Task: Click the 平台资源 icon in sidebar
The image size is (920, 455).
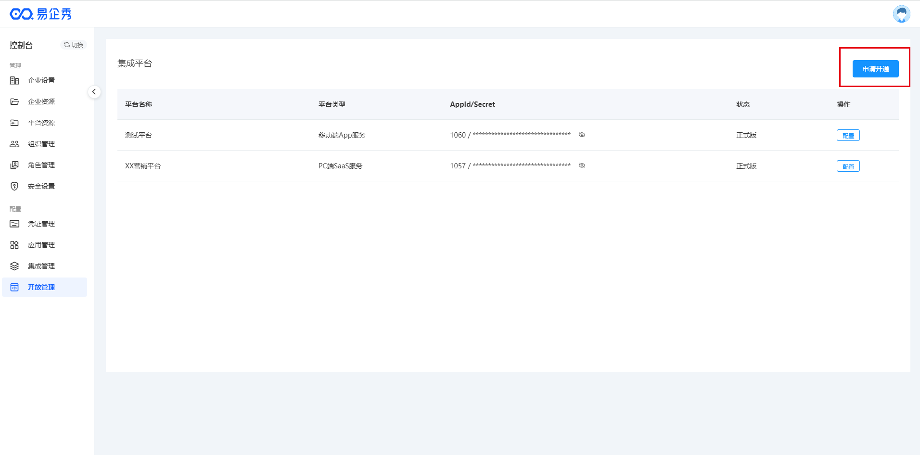Action: (x=14, y=123)
